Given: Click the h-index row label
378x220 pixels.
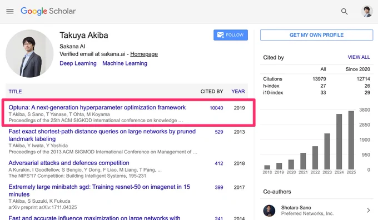Looking at the screenshot, I should click(271, 86).
